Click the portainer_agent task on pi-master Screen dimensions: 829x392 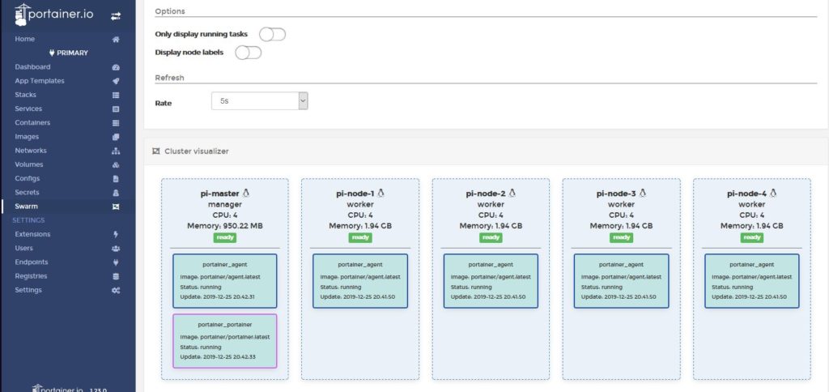[225, 281]
